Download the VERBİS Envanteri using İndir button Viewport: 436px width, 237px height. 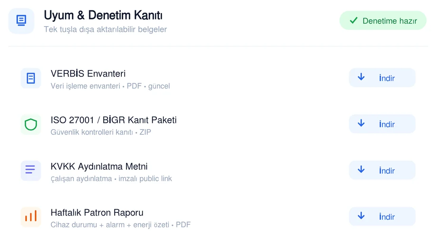[382, 78]
